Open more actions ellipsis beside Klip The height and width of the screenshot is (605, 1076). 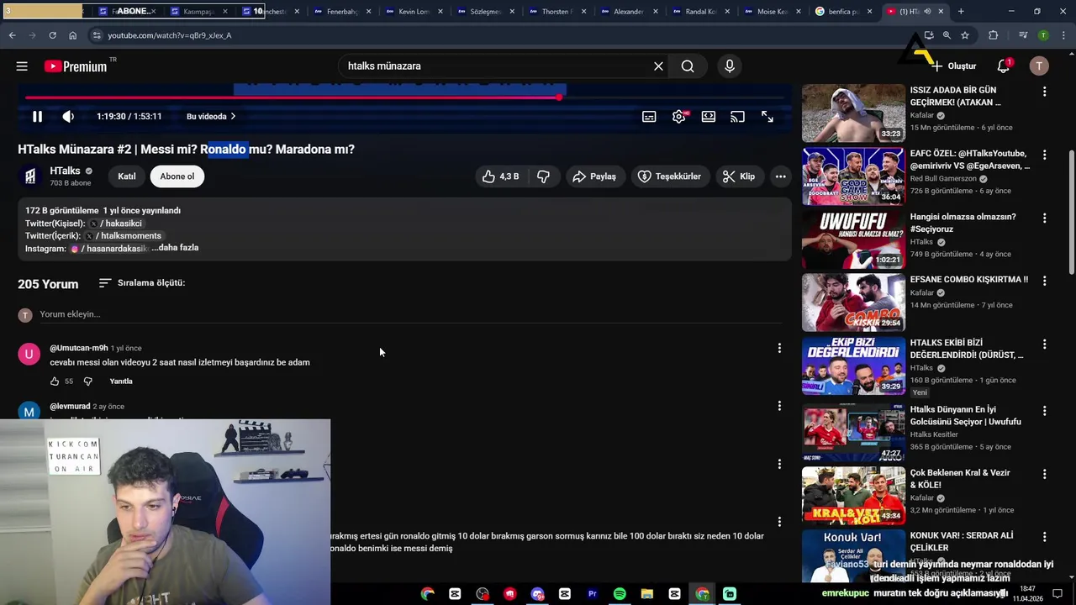(780, 176)
